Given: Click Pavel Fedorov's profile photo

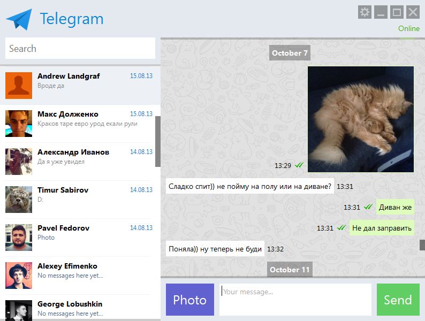Looking at the screenshot, I should click(x=18, y=238).
